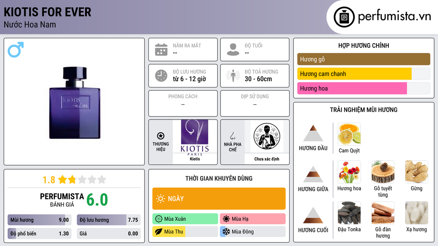Click the KIOTIS FOR EVER title
438x246 pixels.
click(x=47, y=12)
